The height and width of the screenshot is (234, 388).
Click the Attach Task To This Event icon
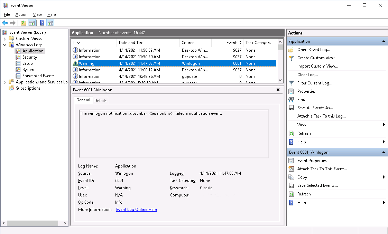(291, 169)
